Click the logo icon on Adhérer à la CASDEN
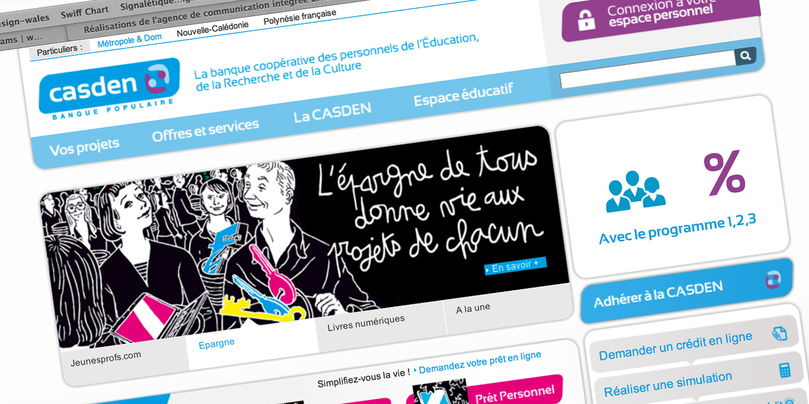The height and width of the screenshot is (404, 809). (773, 279)
